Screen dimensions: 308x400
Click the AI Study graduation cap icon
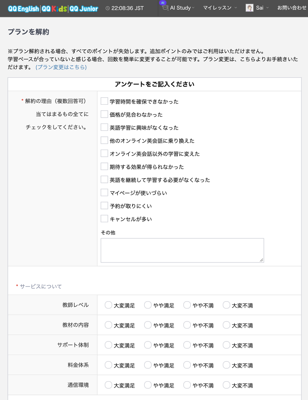coord(165,8)
